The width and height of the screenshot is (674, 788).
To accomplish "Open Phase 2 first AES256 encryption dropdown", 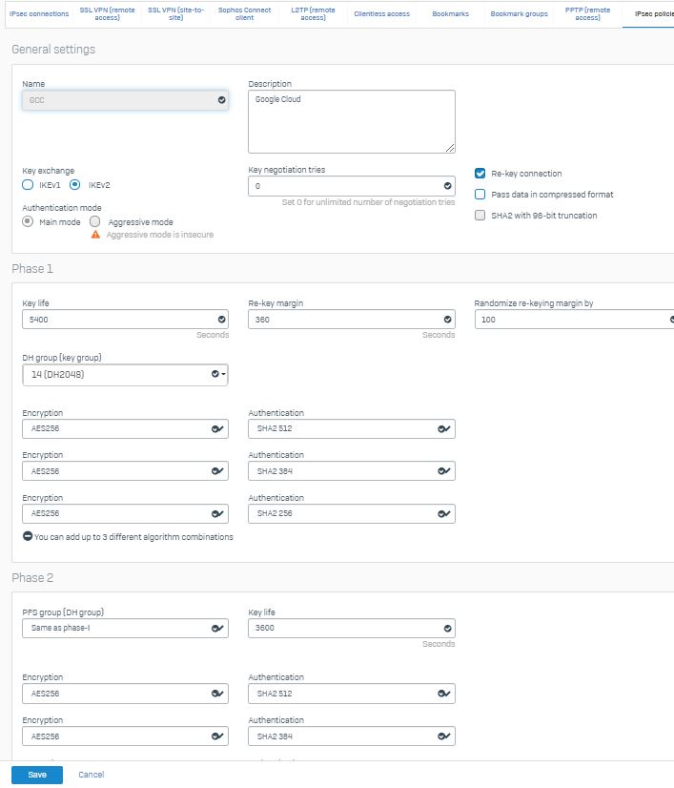I will (x=125, y=694).
